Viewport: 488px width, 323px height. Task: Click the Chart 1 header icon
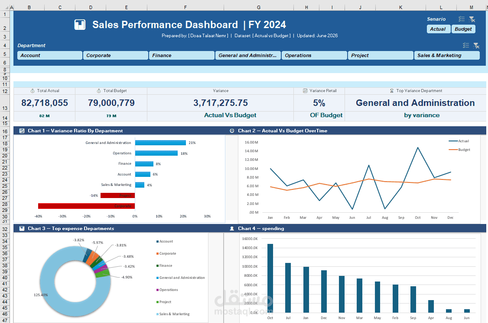(22, 131)
